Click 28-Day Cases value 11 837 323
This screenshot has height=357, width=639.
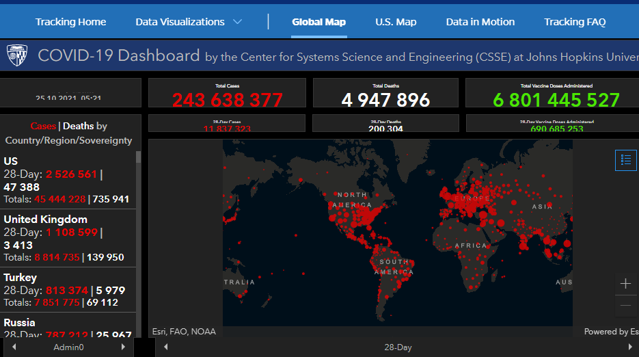pos(227,129)
